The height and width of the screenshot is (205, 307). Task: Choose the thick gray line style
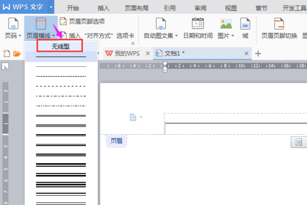[x=61, y=116]
